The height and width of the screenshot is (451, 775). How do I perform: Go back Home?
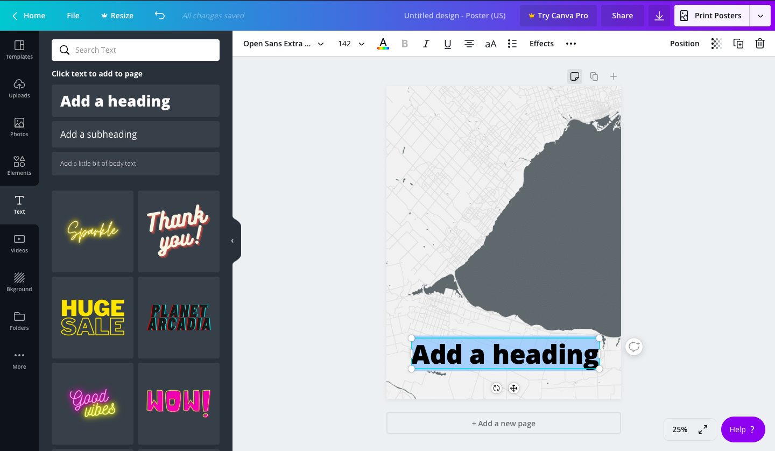[29, 16]
